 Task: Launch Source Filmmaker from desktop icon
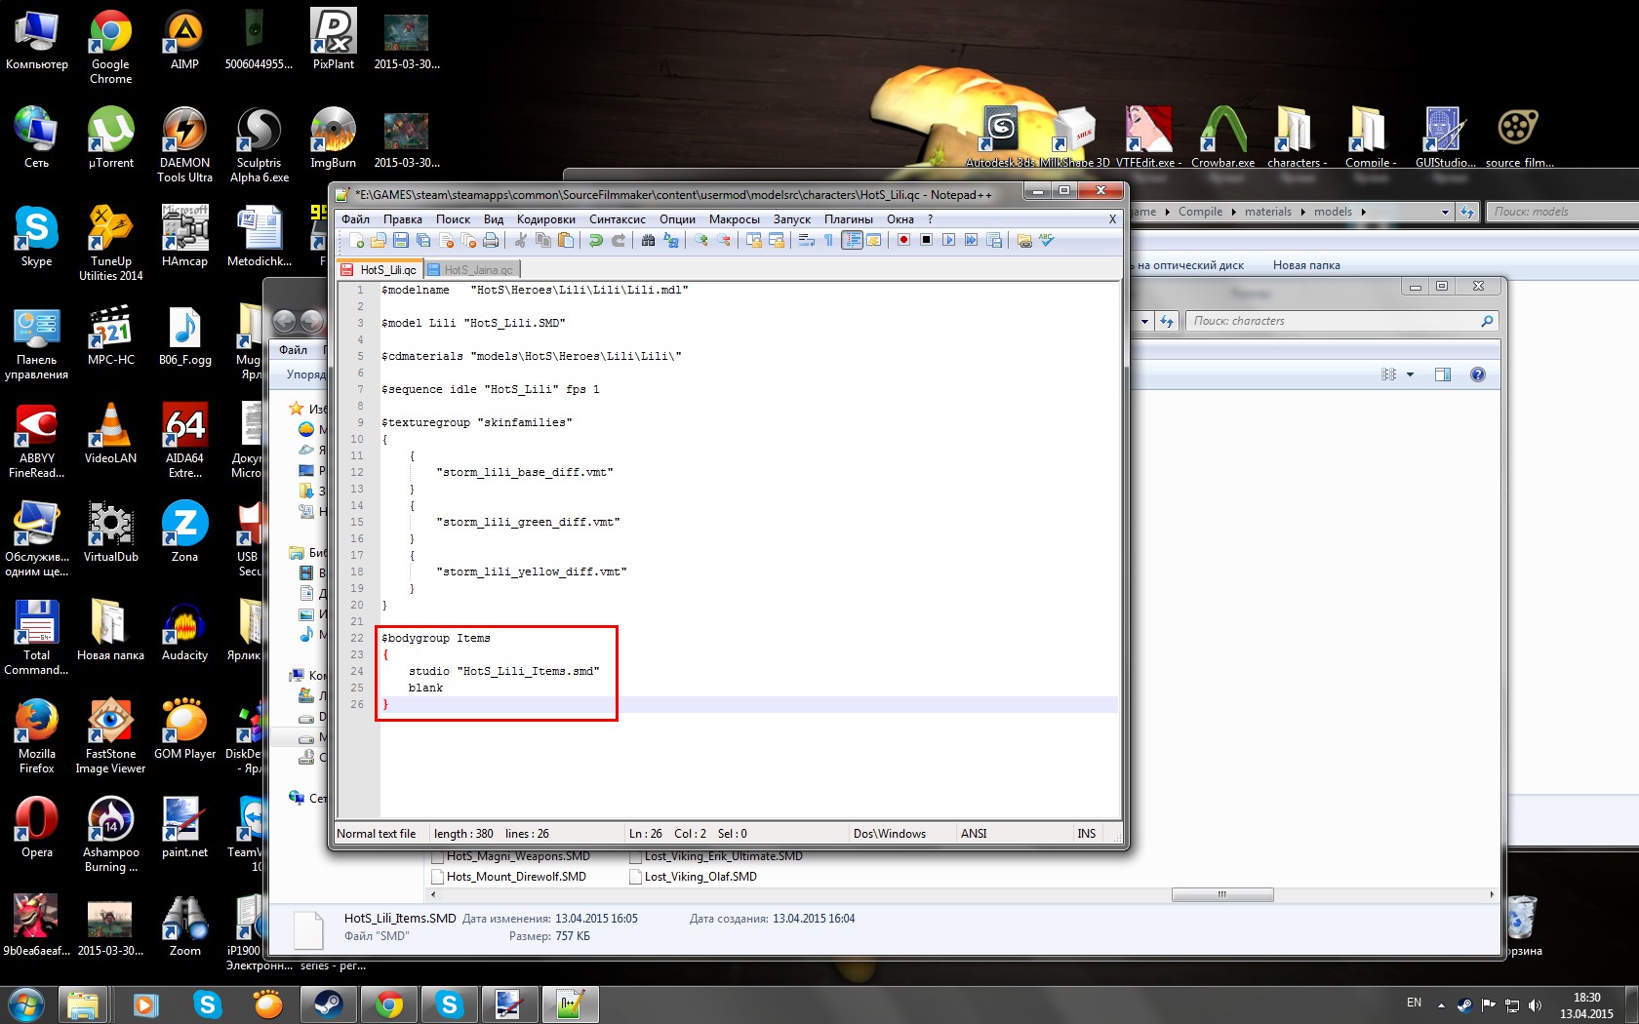coord(1519,137)
